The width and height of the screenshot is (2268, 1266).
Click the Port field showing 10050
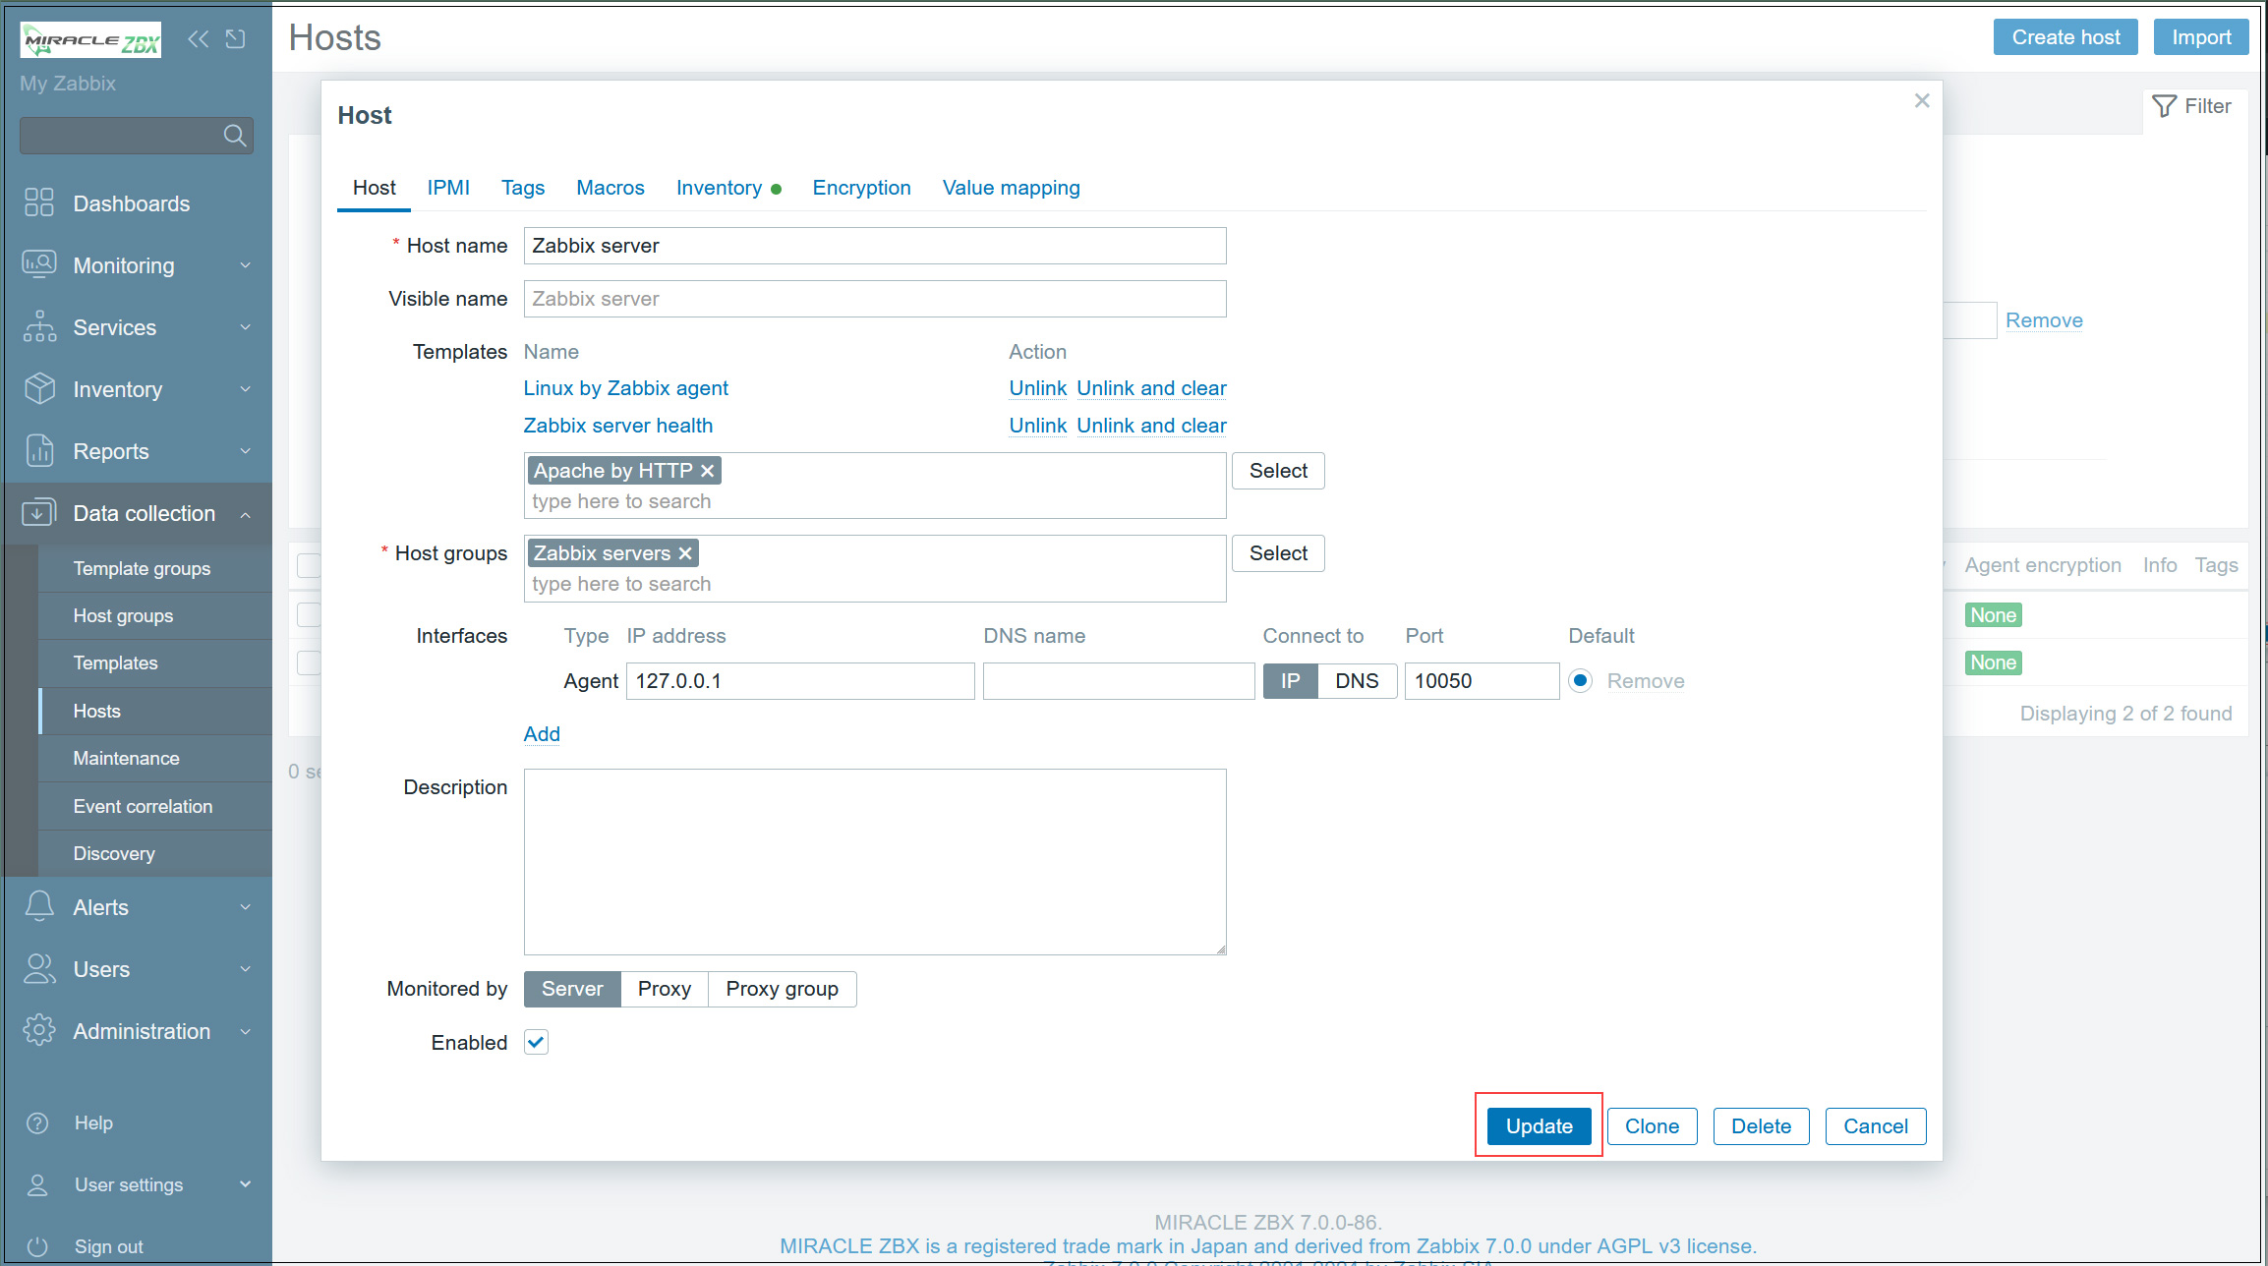coord(1482,680)
